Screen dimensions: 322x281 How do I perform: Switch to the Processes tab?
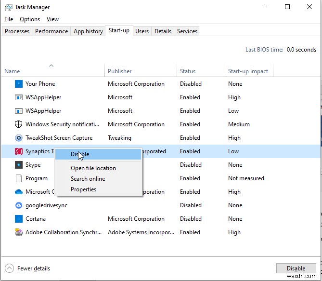click(17, 31)
